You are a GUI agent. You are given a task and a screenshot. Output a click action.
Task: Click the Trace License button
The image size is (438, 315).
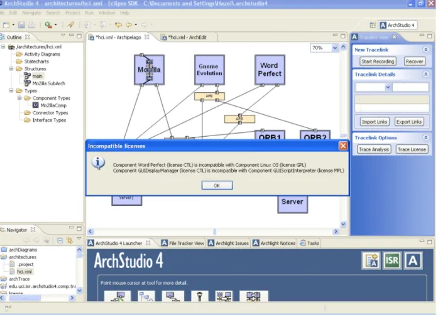click(412, 149)
